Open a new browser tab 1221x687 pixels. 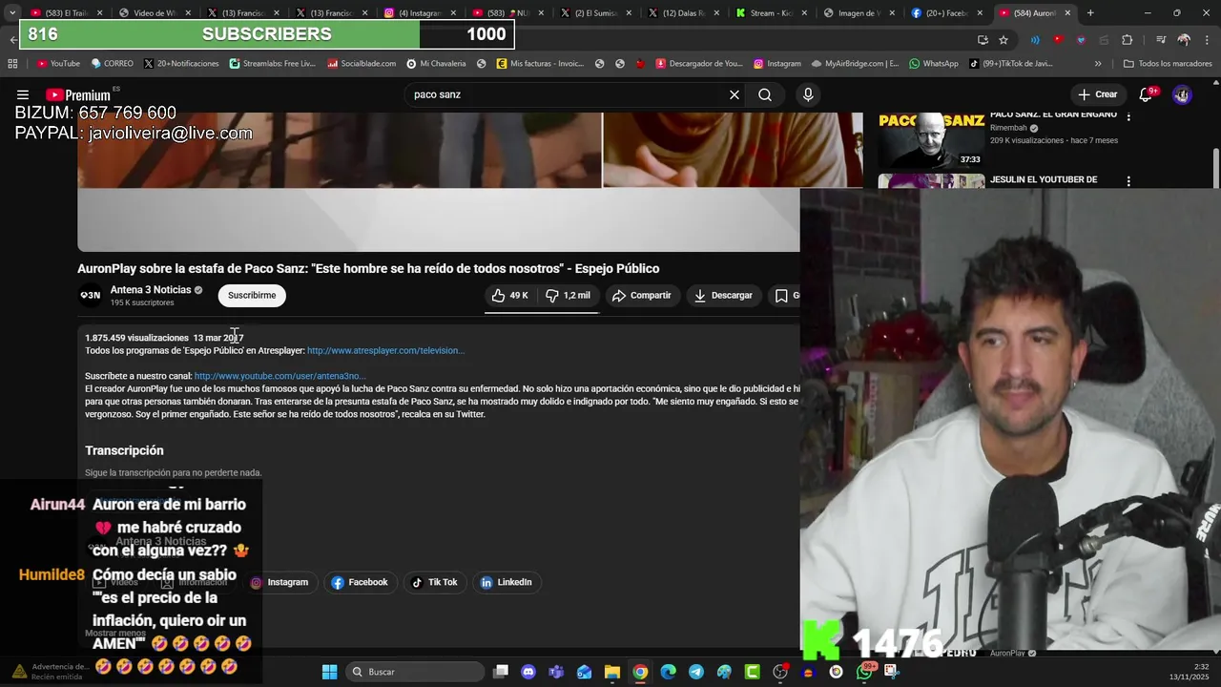click(x=1090, y=13)
